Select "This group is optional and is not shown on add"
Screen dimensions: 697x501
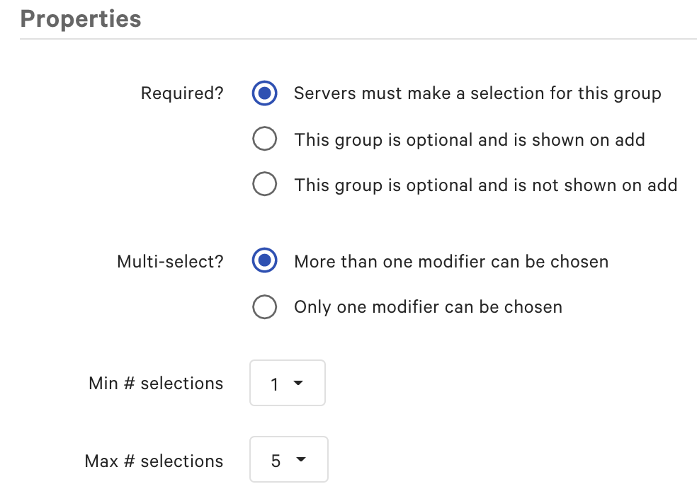(264, 185)
